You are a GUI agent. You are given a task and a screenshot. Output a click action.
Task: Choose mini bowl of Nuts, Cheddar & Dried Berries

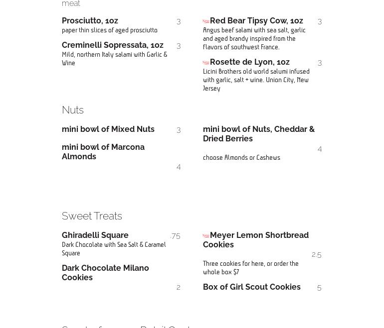[x=258, y=134]
